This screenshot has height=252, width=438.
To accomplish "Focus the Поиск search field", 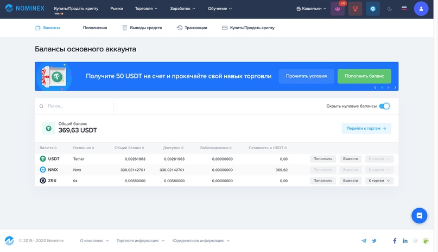I will (x=74, y=106).
